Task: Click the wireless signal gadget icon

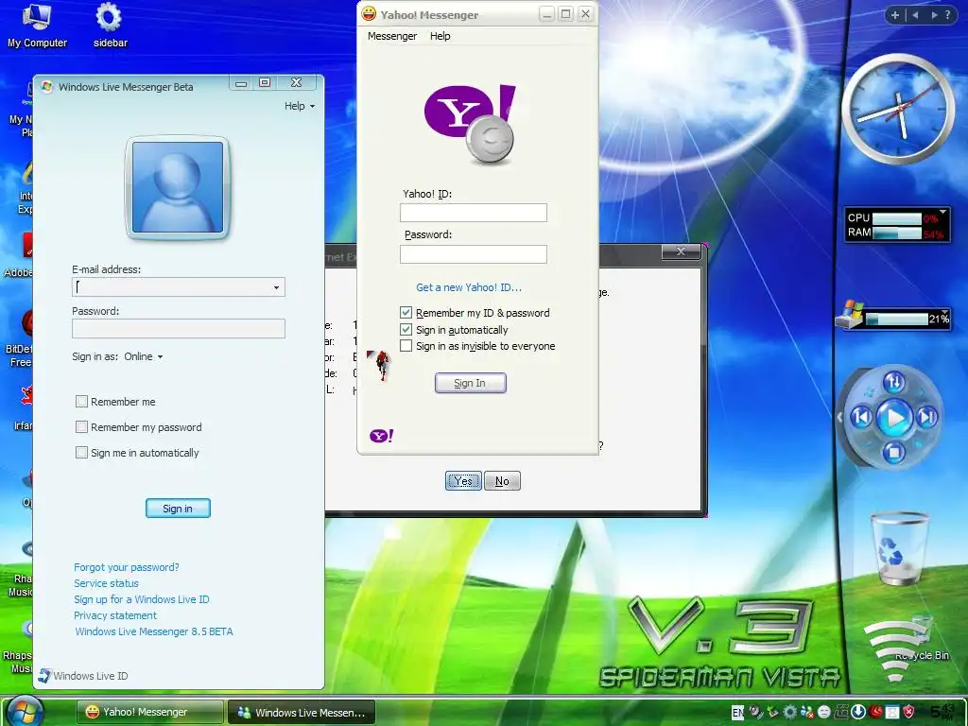Action: tap(895, 650)
